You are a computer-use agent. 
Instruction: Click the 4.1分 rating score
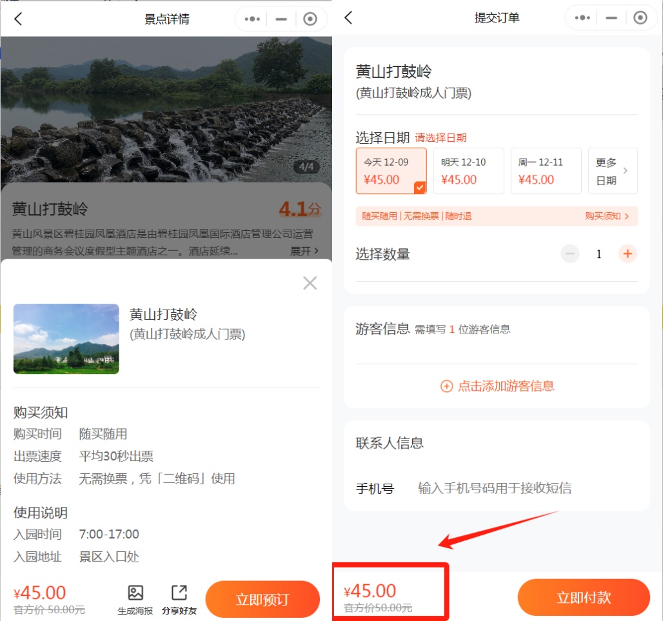[x=300, y=209]
